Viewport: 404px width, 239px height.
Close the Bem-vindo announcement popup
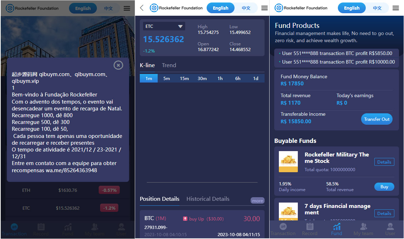[x=118, y=65]
